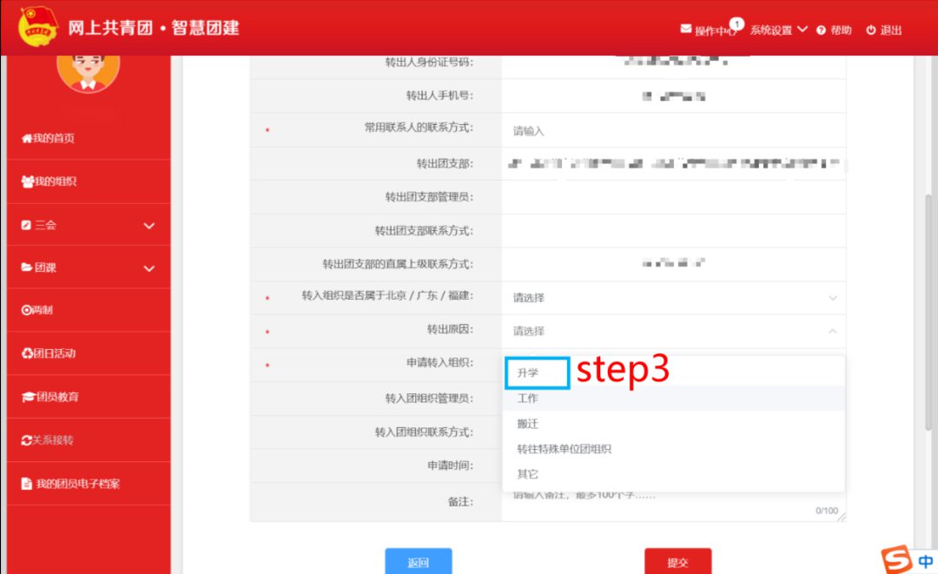Click the 申请转入组织 label
The image size is (938, 574).
[x=439, y=362]
